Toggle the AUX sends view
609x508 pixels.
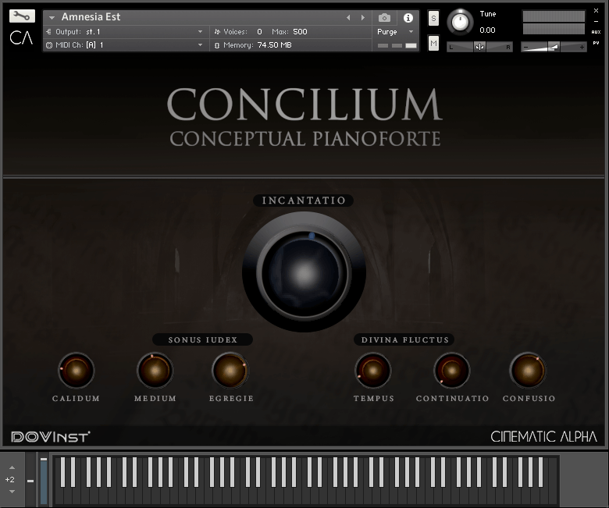click(x=596, y=32)
